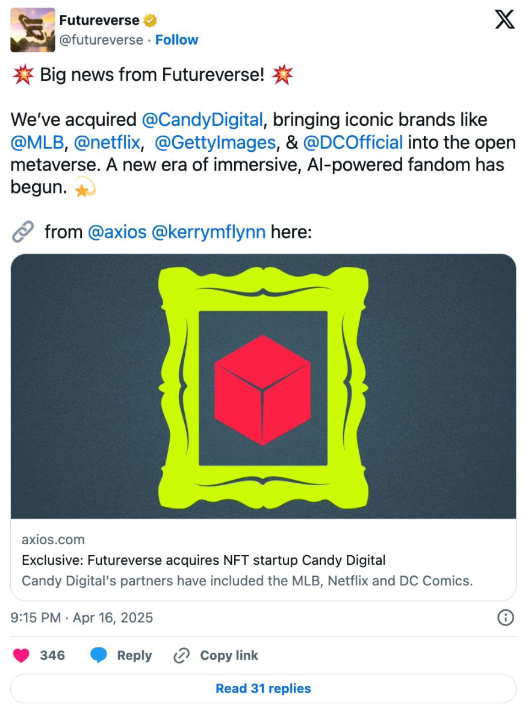Like the tweet with heart icon
The height and width of the screenshot is (713, 528).
pyautogui.click(x=22, y=656)
